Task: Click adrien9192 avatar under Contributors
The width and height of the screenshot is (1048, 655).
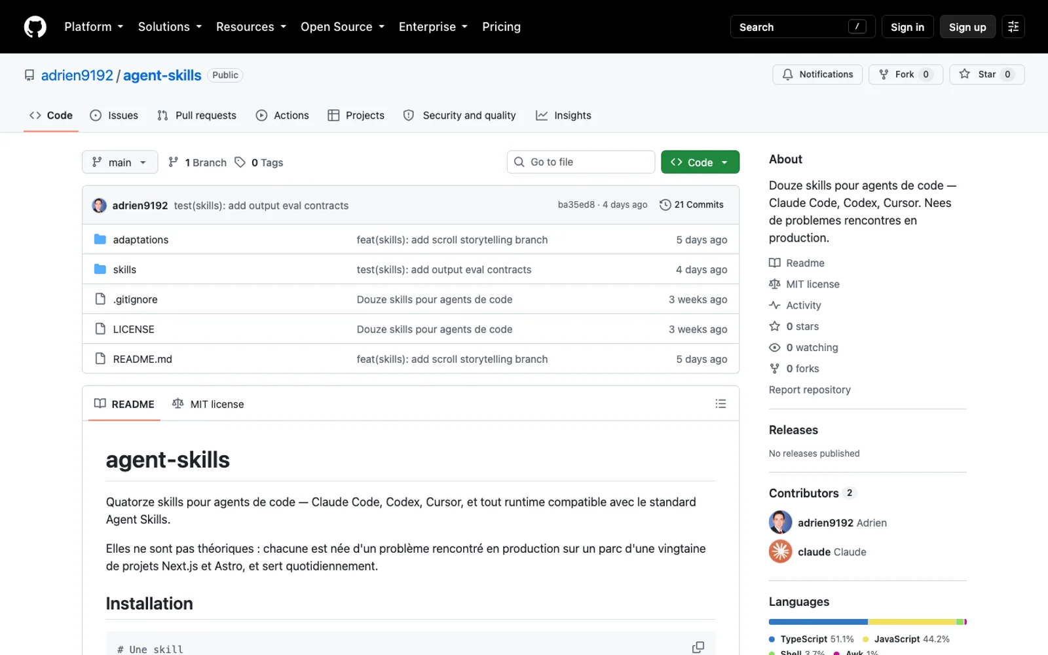Action: point(780,523)
